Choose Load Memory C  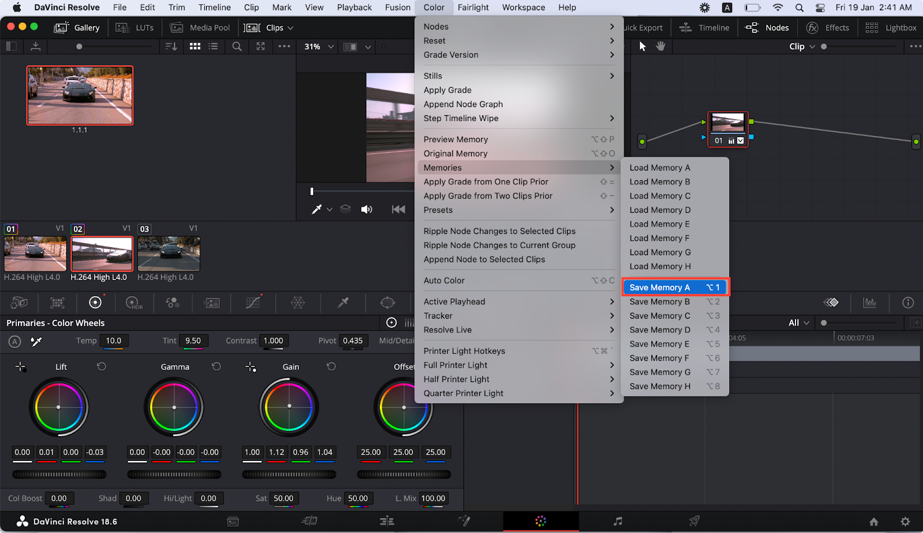(675, 196)
